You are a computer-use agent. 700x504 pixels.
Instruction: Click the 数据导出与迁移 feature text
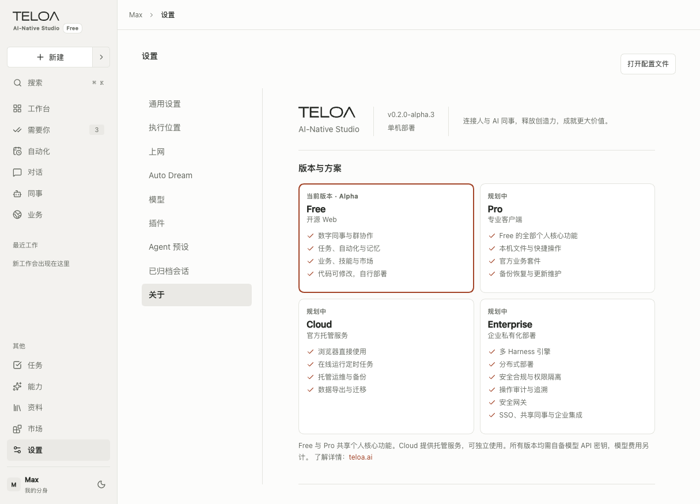pyautogui.click(x=342, y=390)
